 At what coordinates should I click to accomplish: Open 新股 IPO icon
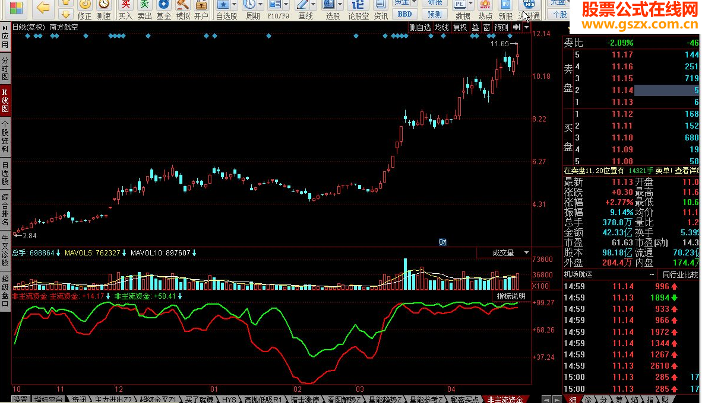(x=506, y=10)
